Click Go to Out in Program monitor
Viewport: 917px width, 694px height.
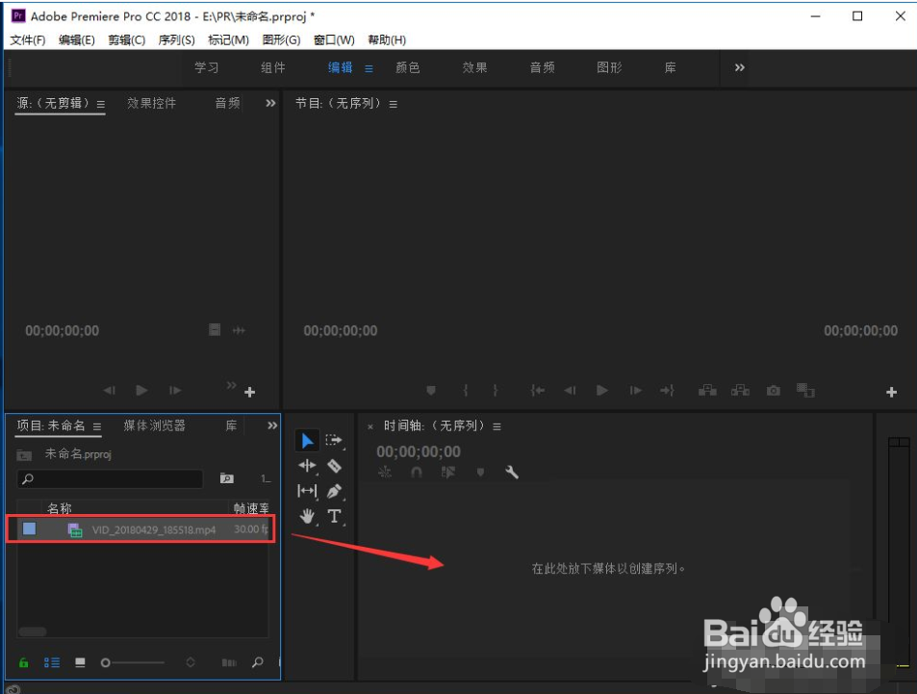coord(667,390)
